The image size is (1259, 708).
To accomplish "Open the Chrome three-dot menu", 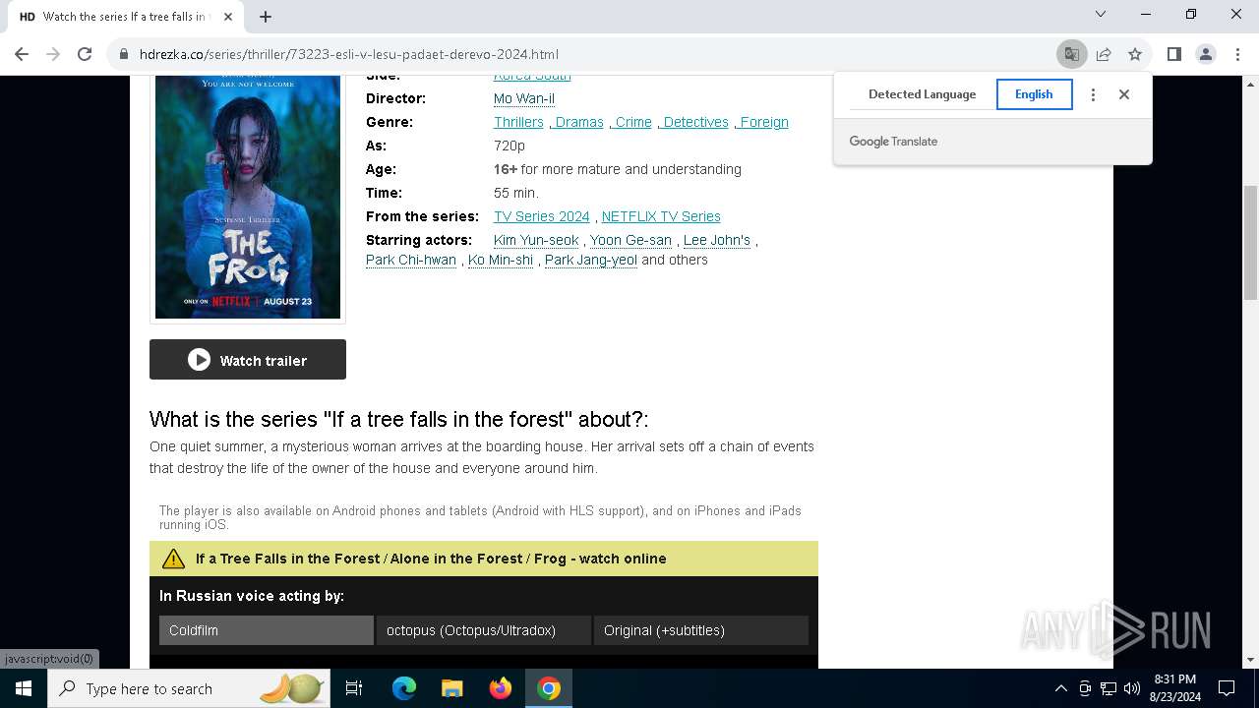I will click(x=1236, y=54).
